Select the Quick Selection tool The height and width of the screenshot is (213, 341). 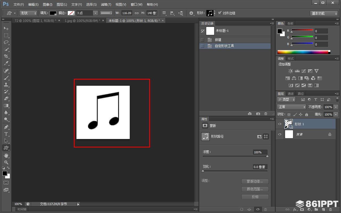point(6,49)
